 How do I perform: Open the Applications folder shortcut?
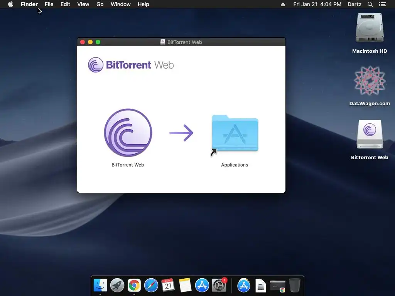[235, 133]
